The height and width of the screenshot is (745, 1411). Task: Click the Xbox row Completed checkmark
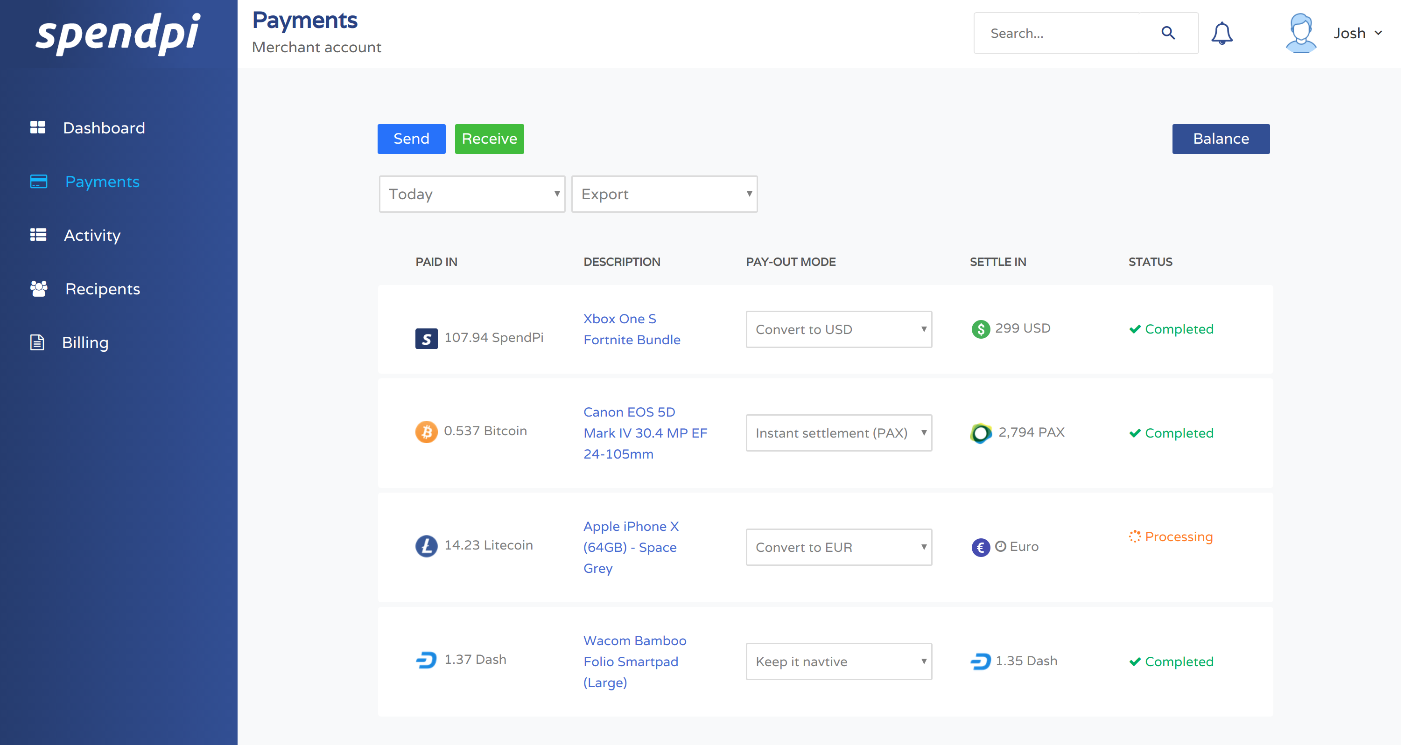(x=1135, y=329)
